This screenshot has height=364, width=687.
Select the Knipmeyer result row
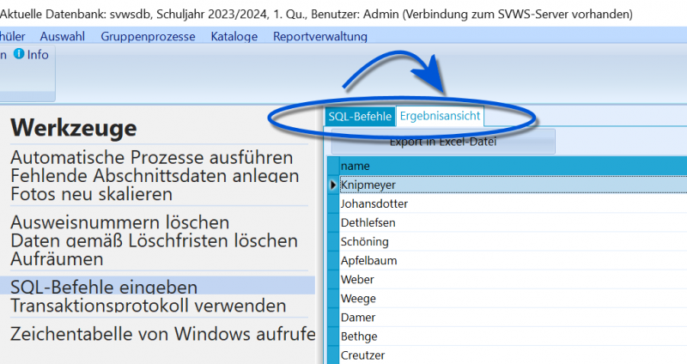tap(514, 185)
